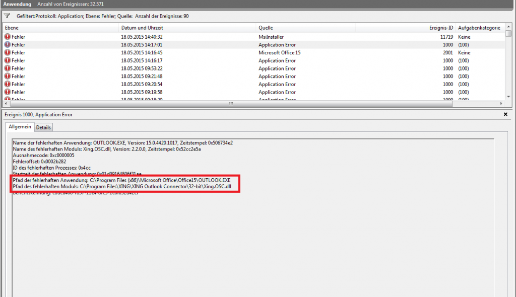This screenshot has width=516, height=297.
Task: Switch to the Details tab
Action: click(44, 128)
